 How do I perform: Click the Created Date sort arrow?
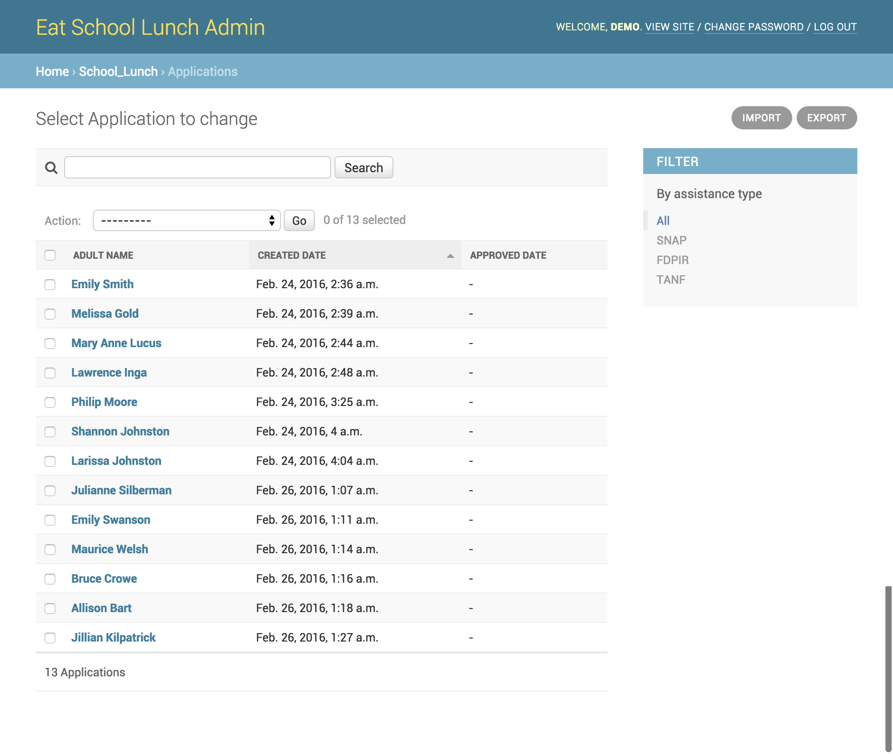450,256
